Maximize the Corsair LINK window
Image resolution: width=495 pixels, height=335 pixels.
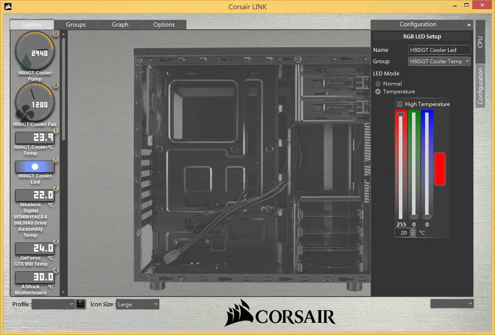(x=467, y=5)
